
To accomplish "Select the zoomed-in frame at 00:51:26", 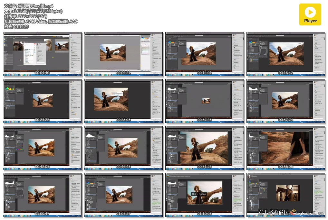I will tap(205, 148).
